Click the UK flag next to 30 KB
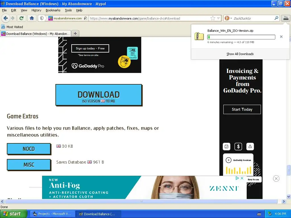The image size is (291, 218). point(59,146)
